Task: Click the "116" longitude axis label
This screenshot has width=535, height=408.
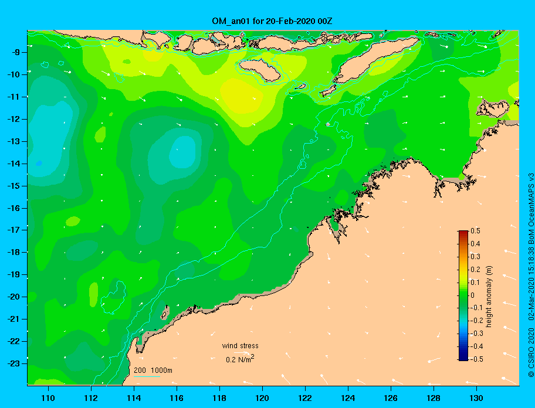Action: (177, 398)
